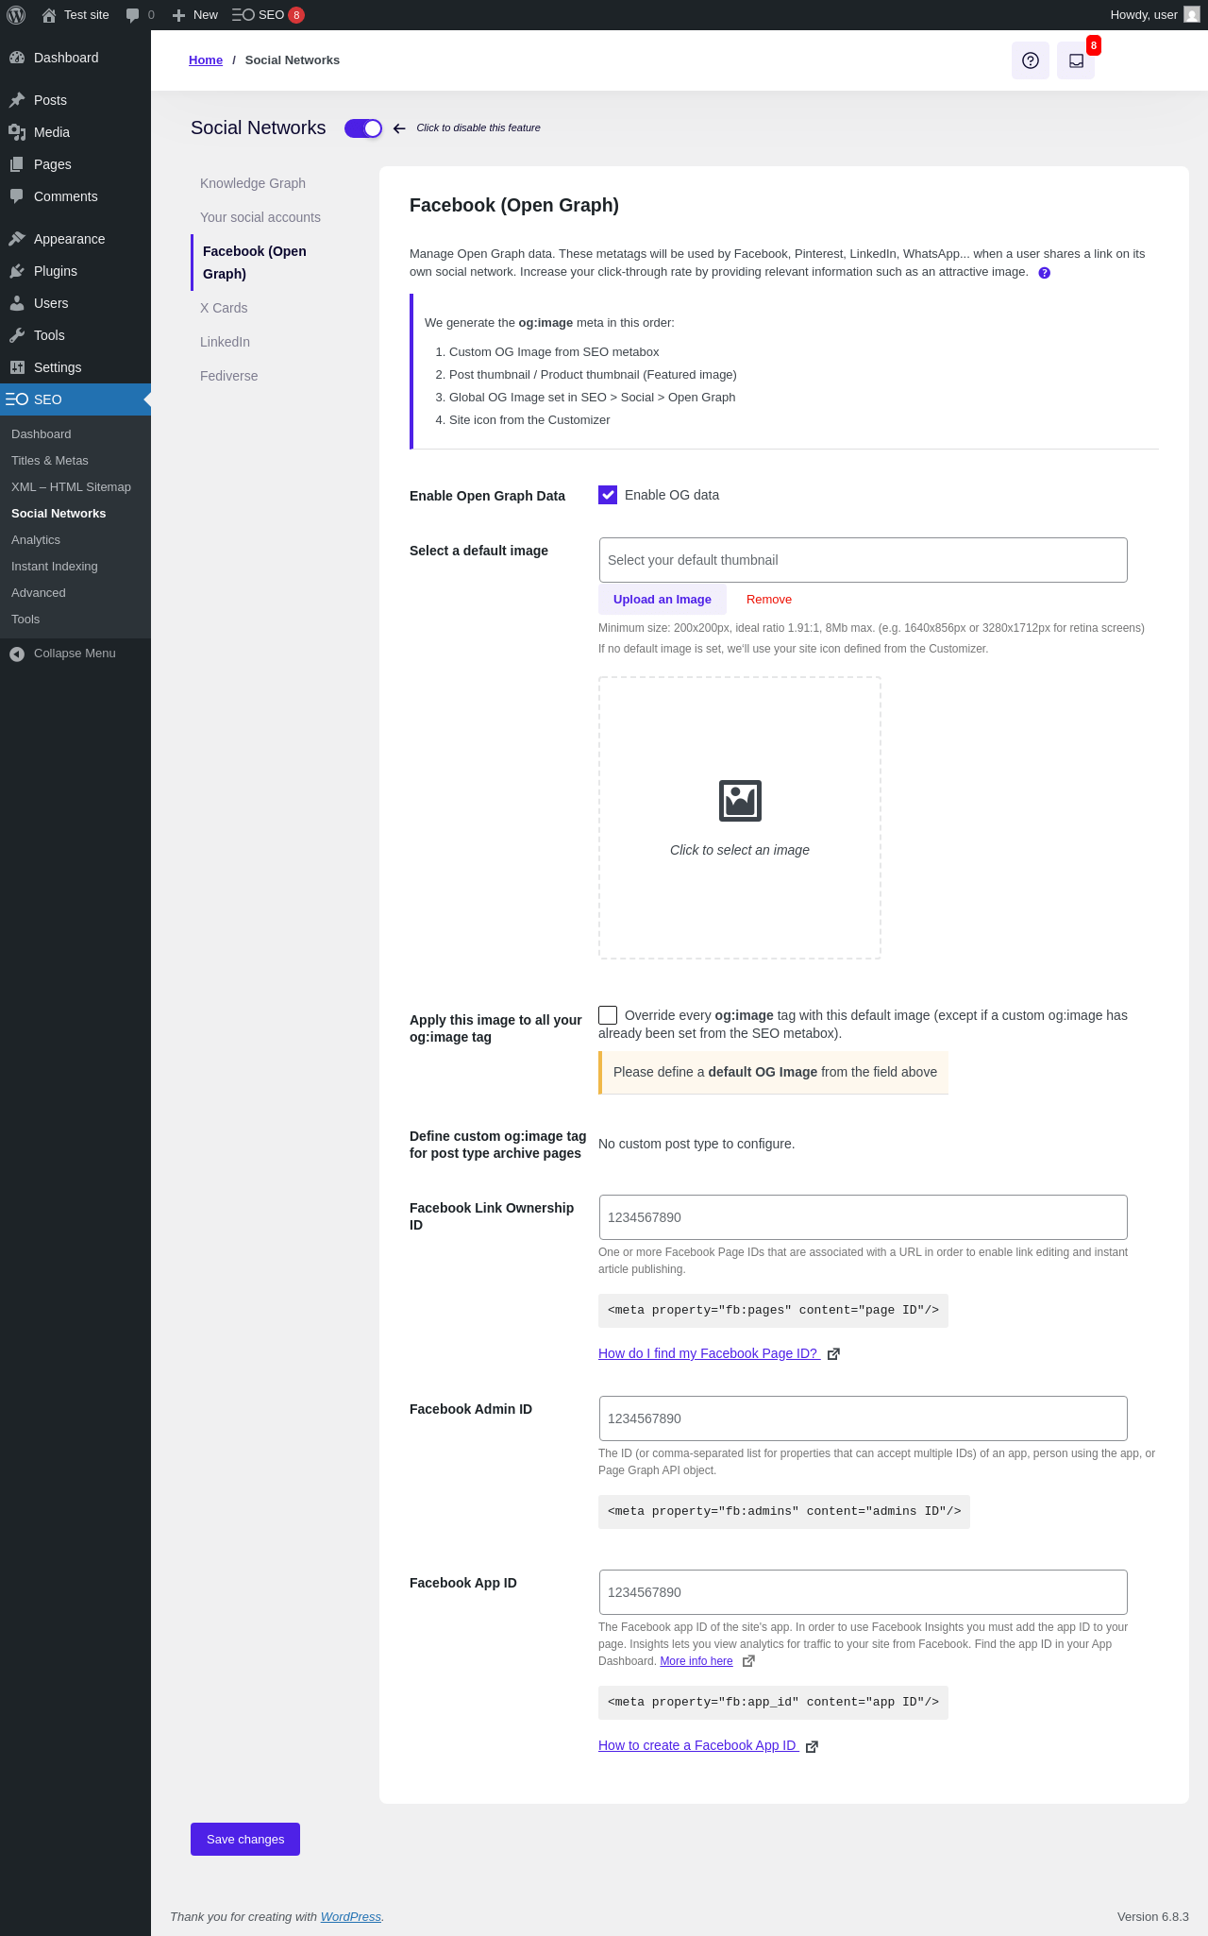Open the comments bubble in admin bar
1208x1936 pixels.
132,15
